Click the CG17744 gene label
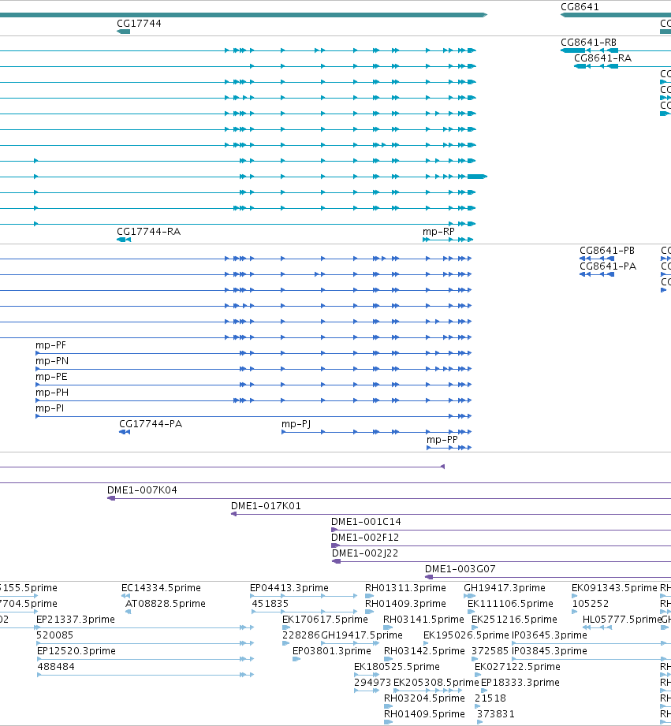This screenshot has width=671, height=726. point(139,23)
